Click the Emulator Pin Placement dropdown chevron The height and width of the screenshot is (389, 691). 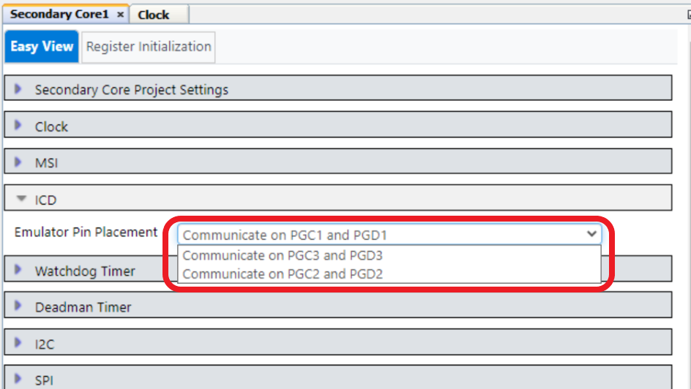(x=591, y=234)
